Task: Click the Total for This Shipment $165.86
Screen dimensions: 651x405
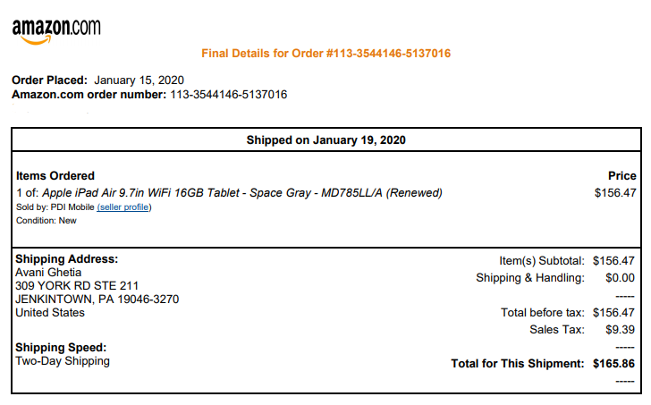Action: tap(613, 364)
